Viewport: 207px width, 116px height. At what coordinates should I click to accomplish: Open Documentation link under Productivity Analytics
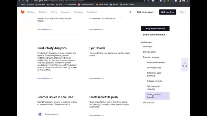point(45,78)
